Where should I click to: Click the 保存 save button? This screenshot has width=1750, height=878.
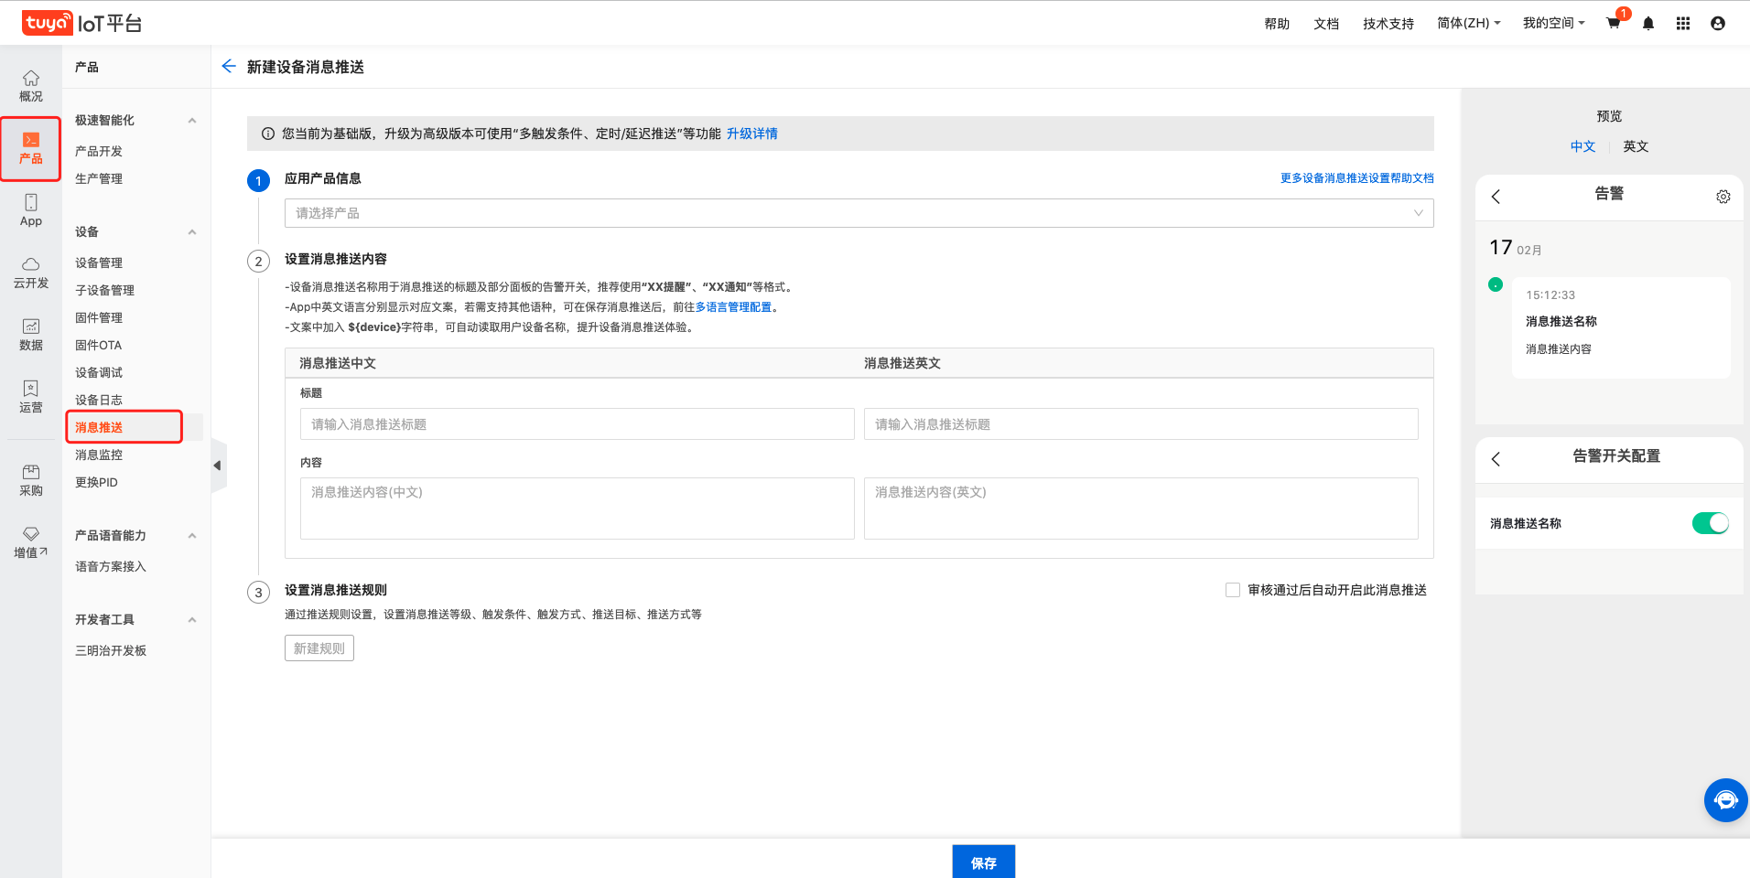[x=983, y=862]
